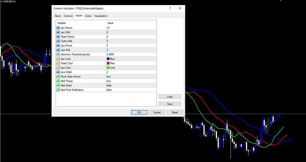Open the Visualization tab

101,16
